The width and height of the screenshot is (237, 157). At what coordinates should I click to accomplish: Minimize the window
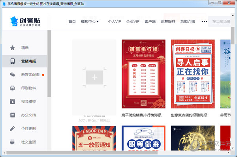[x=212, y=3]
